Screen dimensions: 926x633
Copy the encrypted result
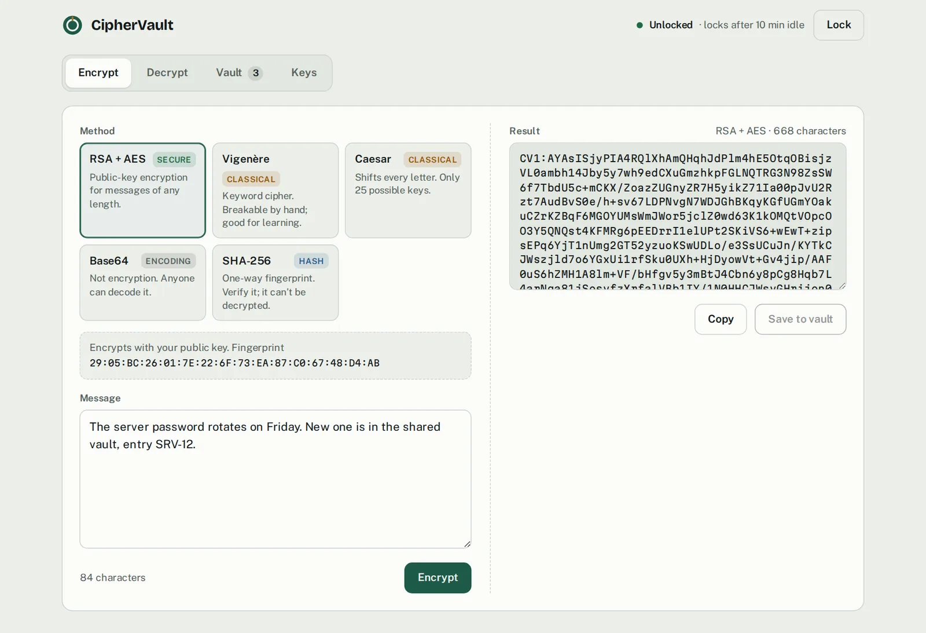tap(721, 319)
